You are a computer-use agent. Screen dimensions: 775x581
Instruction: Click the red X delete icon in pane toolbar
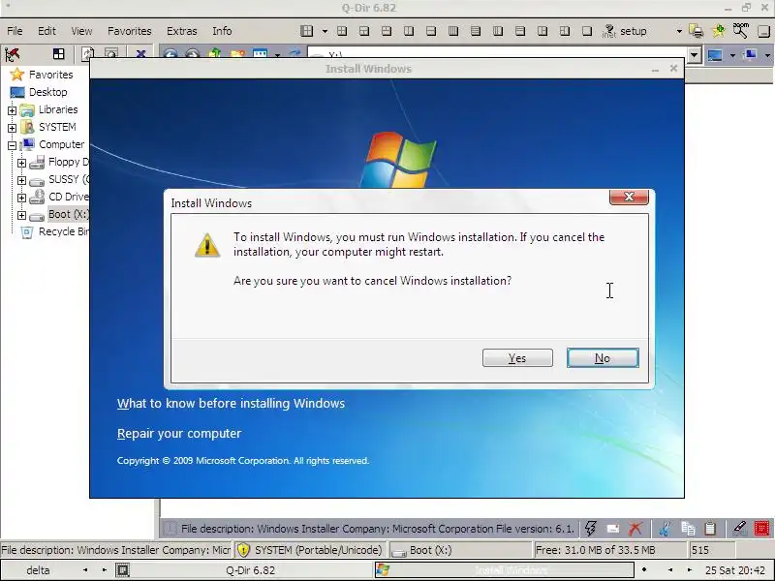(x=635, y=529)
